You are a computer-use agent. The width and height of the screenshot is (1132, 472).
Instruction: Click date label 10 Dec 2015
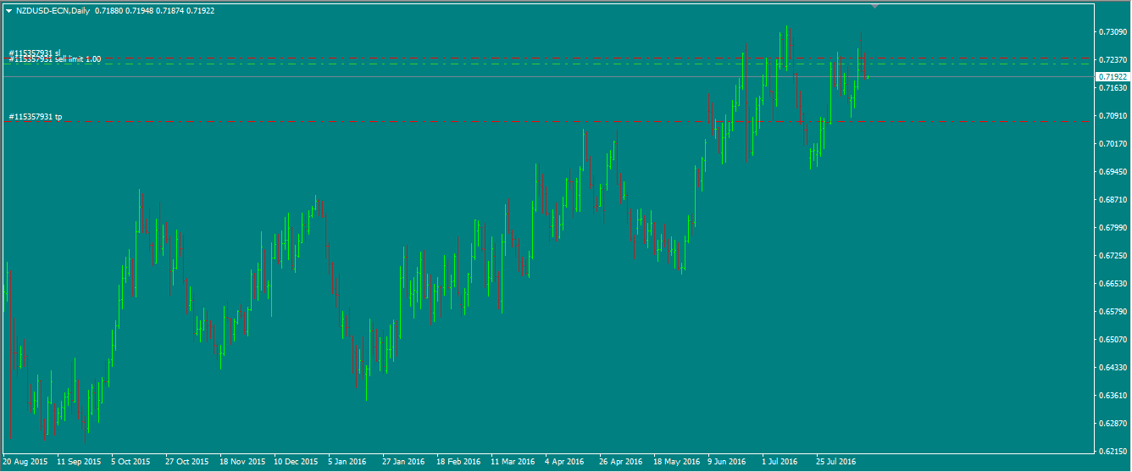(x=296, y=462)
